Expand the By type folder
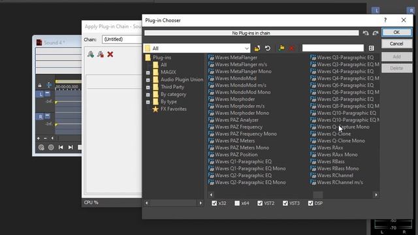This screenshot has width=418, height=235. [148, 102]
